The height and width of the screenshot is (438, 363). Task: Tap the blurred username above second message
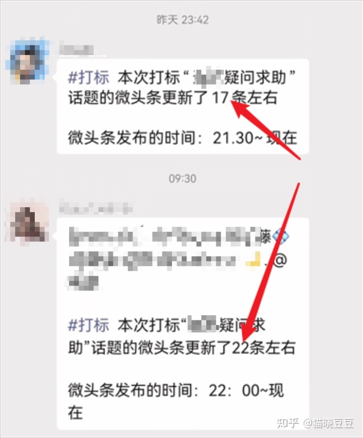click(x=95, y=208)
